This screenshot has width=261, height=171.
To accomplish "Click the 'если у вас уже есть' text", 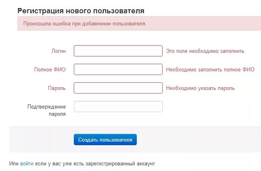I will [59, 164].
